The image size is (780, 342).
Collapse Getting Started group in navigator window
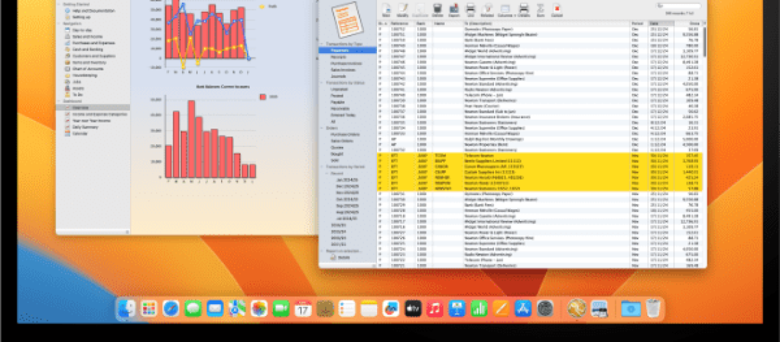pos(60,5)
